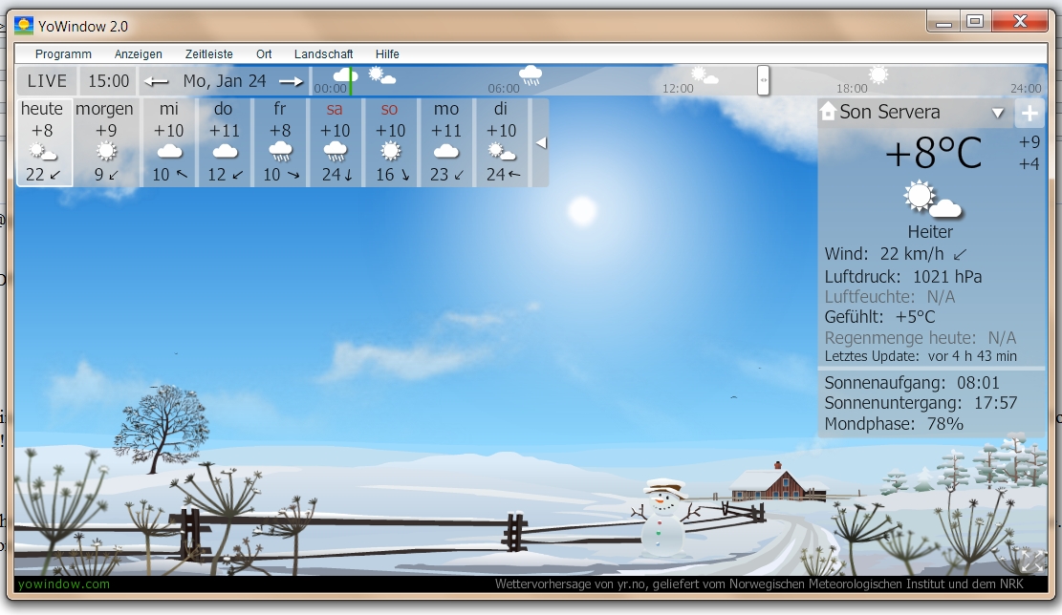Click the timeline slider handle
Image resolution: width=1062 pixels, height=615 pixels.
[763, 80]
